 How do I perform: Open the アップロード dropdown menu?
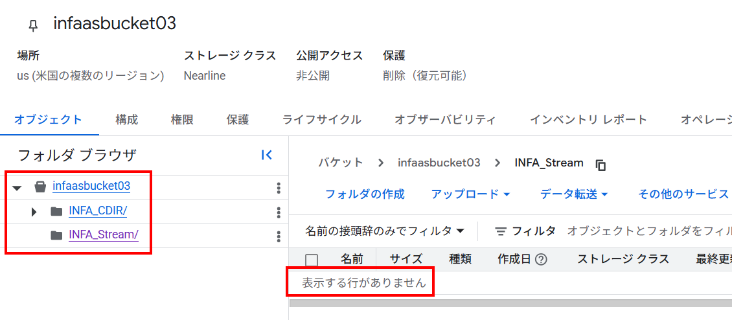pos(470,194)
